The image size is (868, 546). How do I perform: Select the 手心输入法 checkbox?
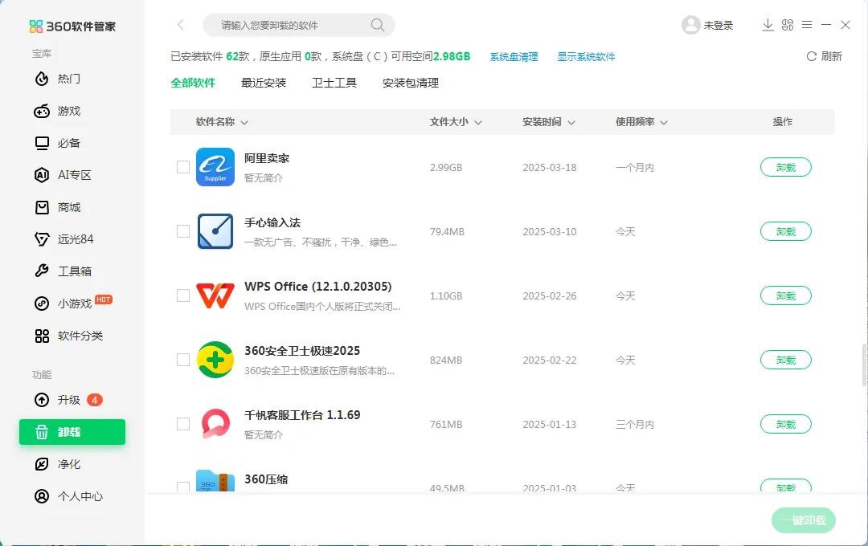(x=183, y=231)
